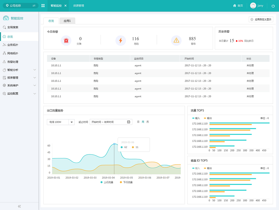Open the grid apps menu icon
The width and height of the screenshot is (279, 210).
(43, 6)
